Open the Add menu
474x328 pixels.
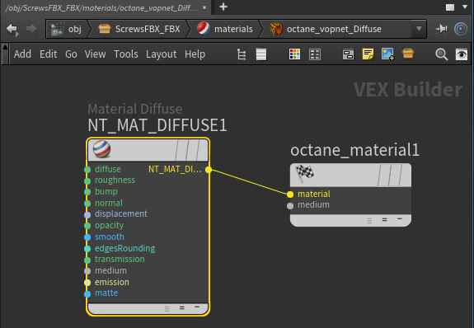[x=22, y=54]
